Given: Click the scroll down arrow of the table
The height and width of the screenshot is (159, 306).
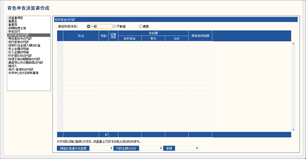Looking at the screenshot, I should [293, 129].
